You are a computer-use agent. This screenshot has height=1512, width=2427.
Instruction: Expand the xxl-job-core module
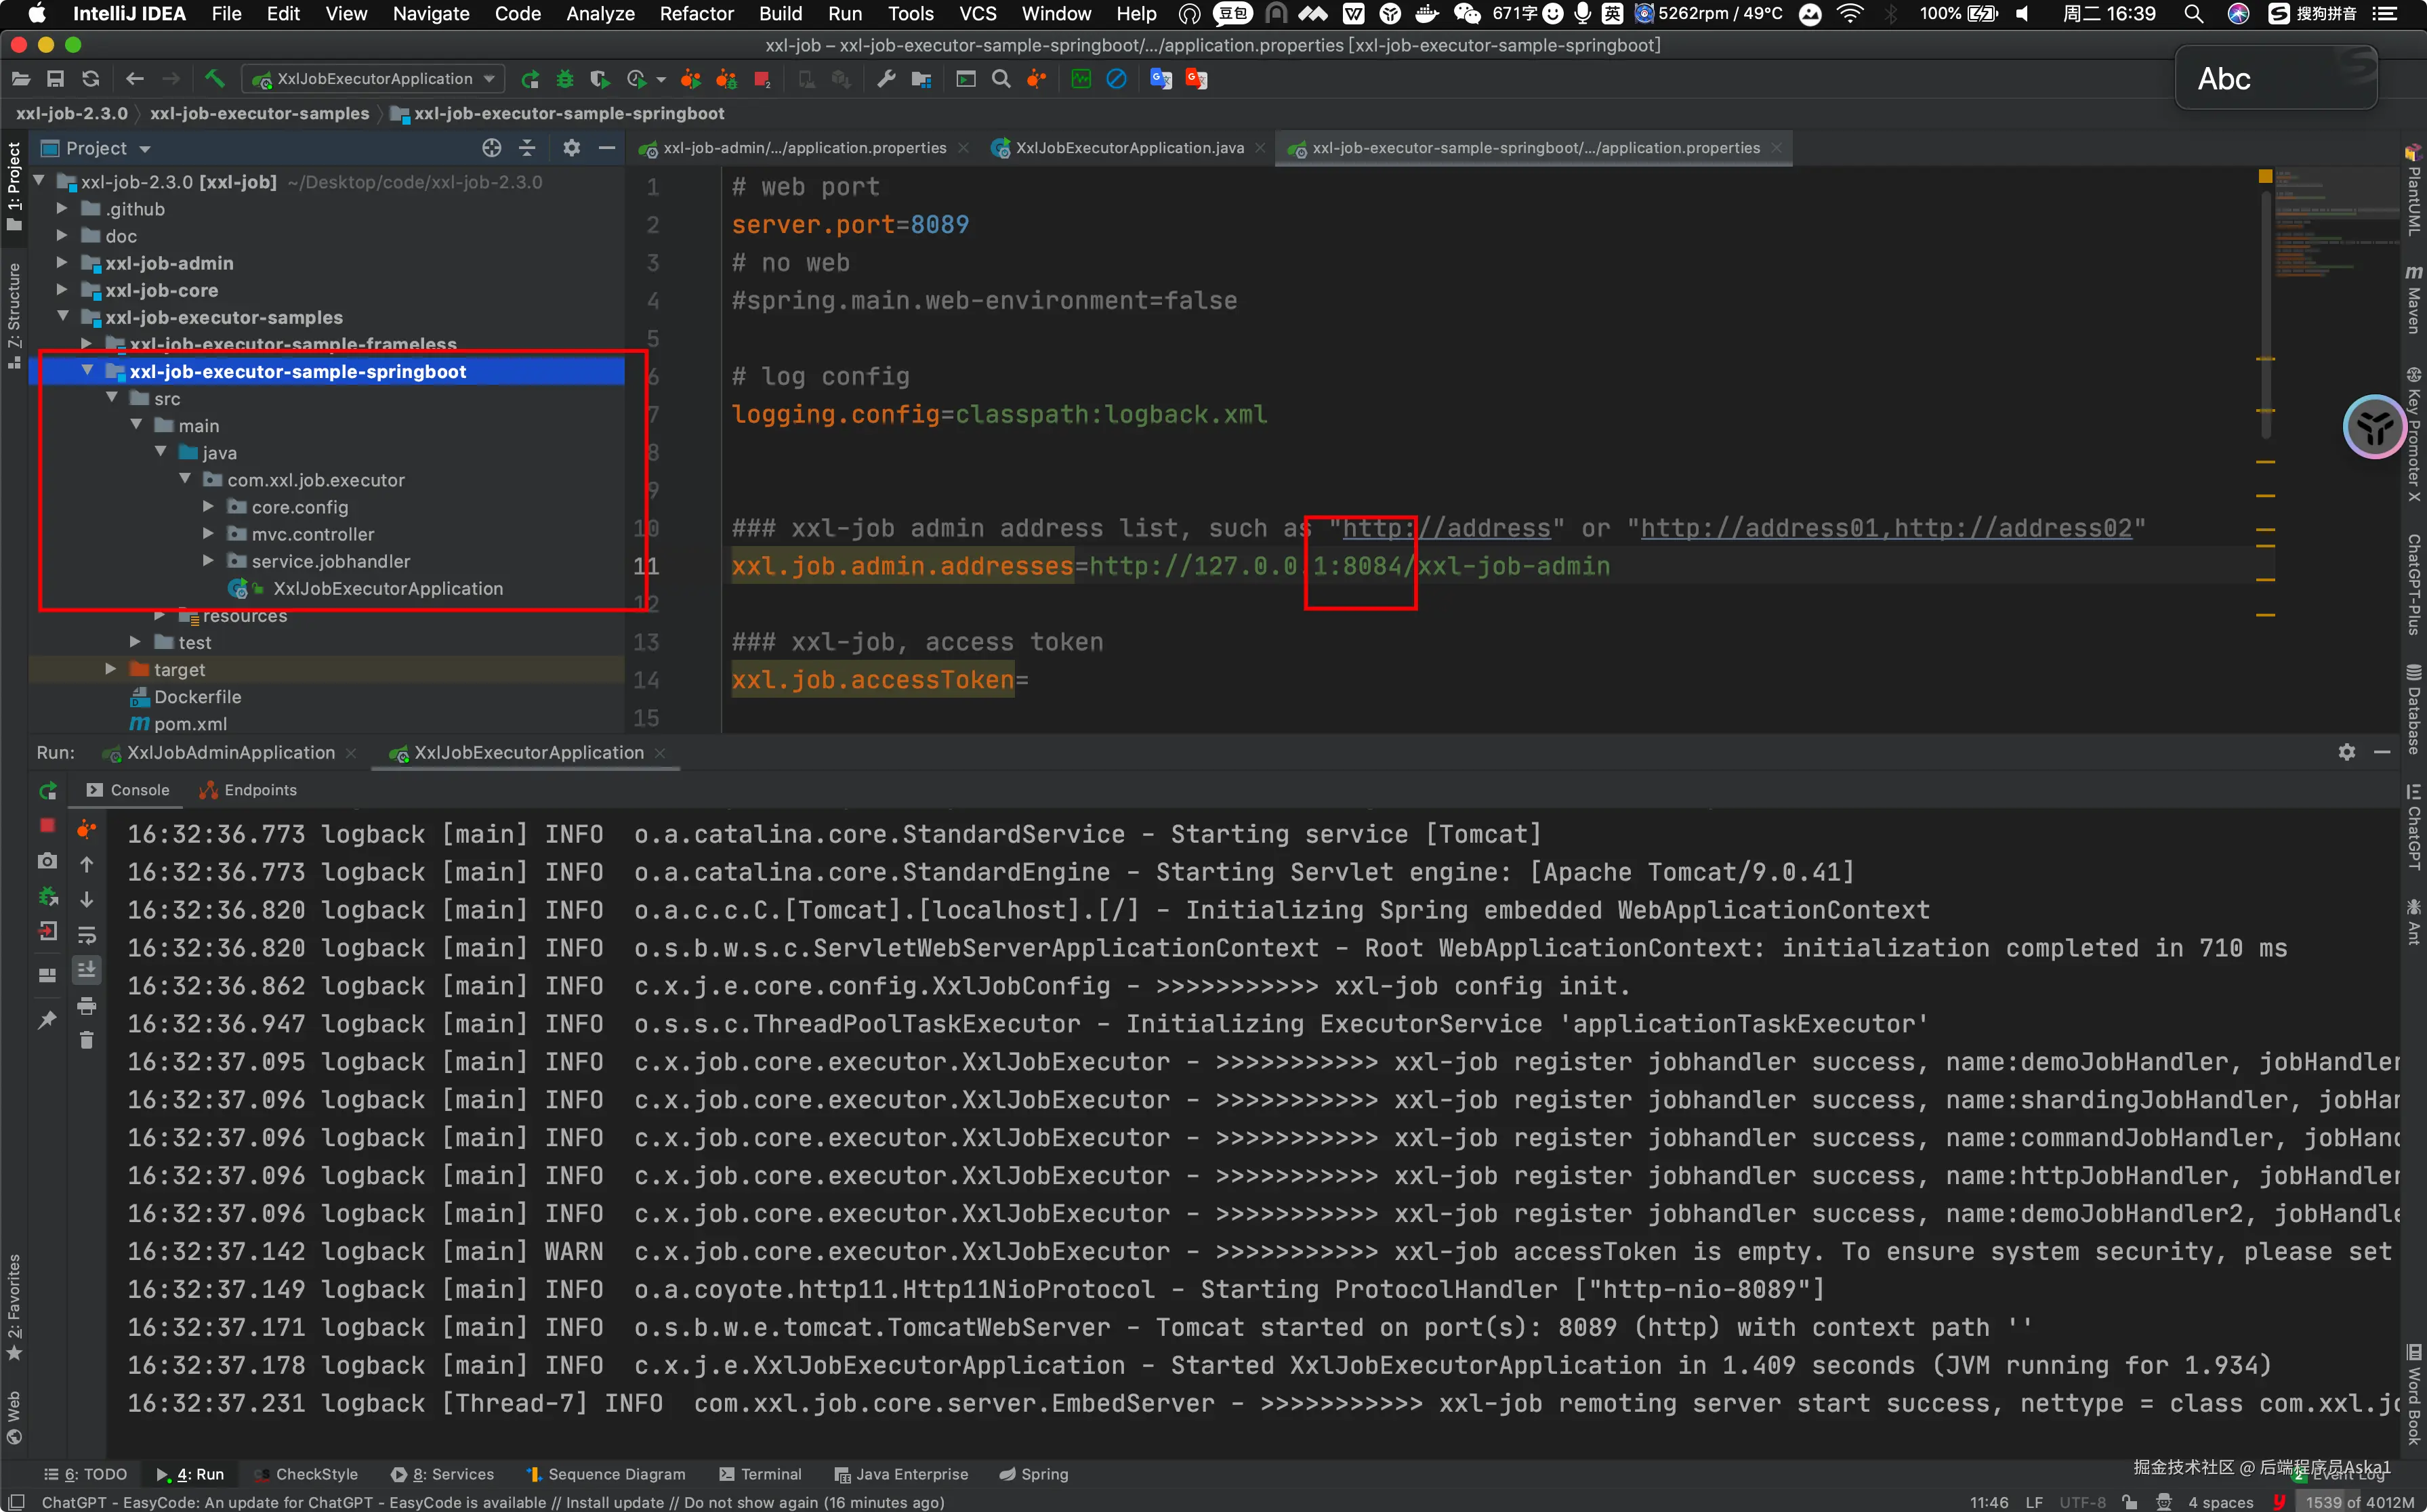click(62, 289)
